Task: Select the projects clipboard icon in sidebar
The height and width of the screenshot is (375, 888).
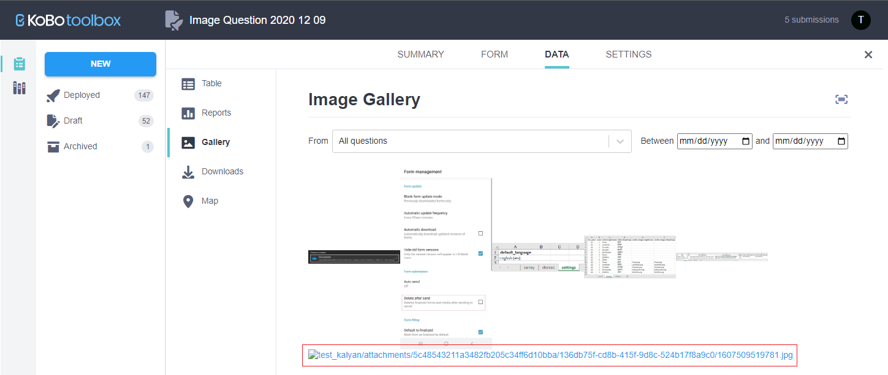Action: click(18, 63)
